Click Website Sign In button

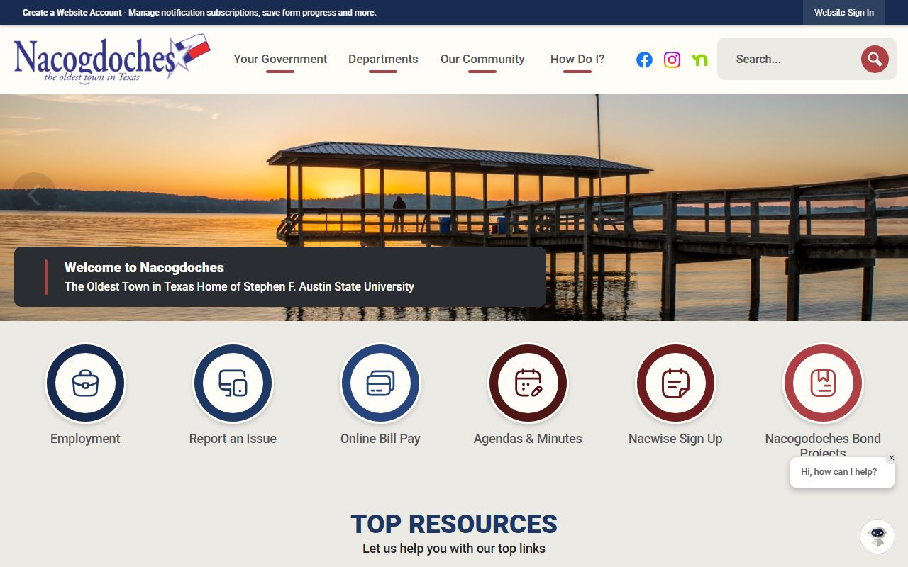pyautogui.click(x=844, y=13)
